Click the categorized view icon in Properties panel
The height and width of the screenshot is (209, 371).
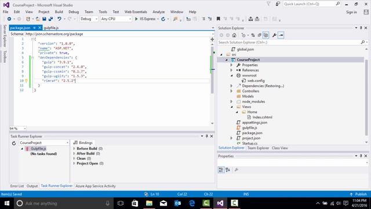click(221, 170)
